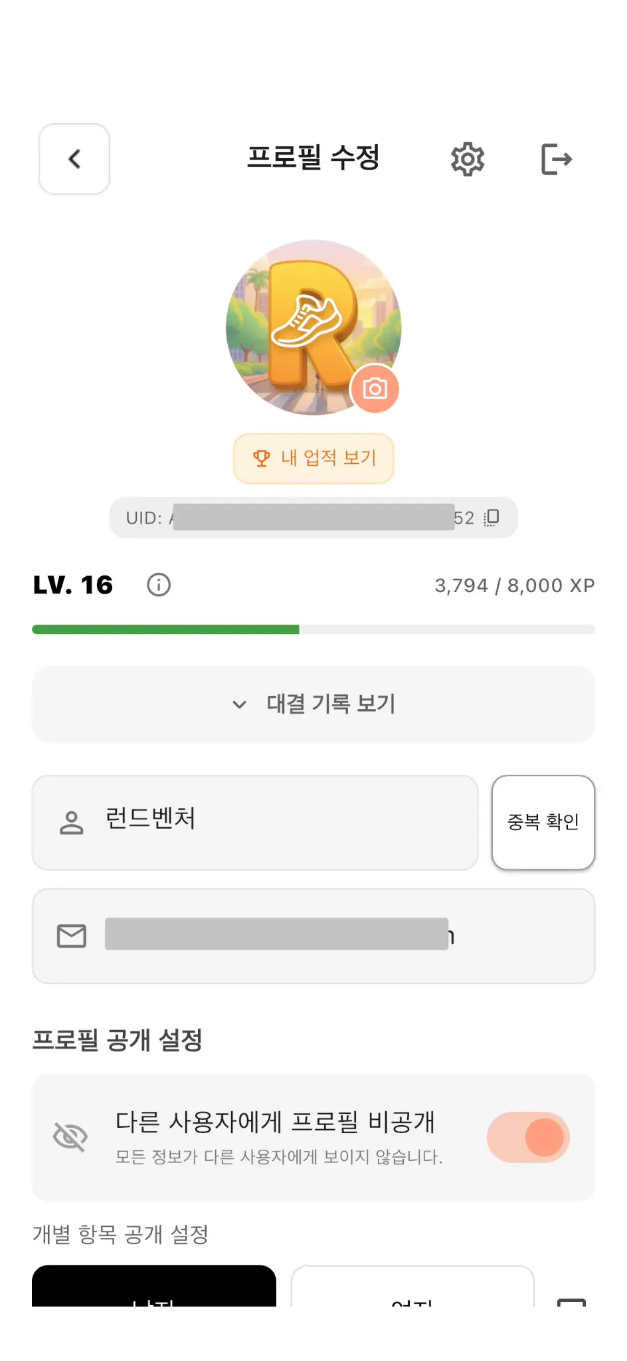Focus the 런드벤처 nickname input field
Screen dimensions: 627x1361
click(255, 823)
